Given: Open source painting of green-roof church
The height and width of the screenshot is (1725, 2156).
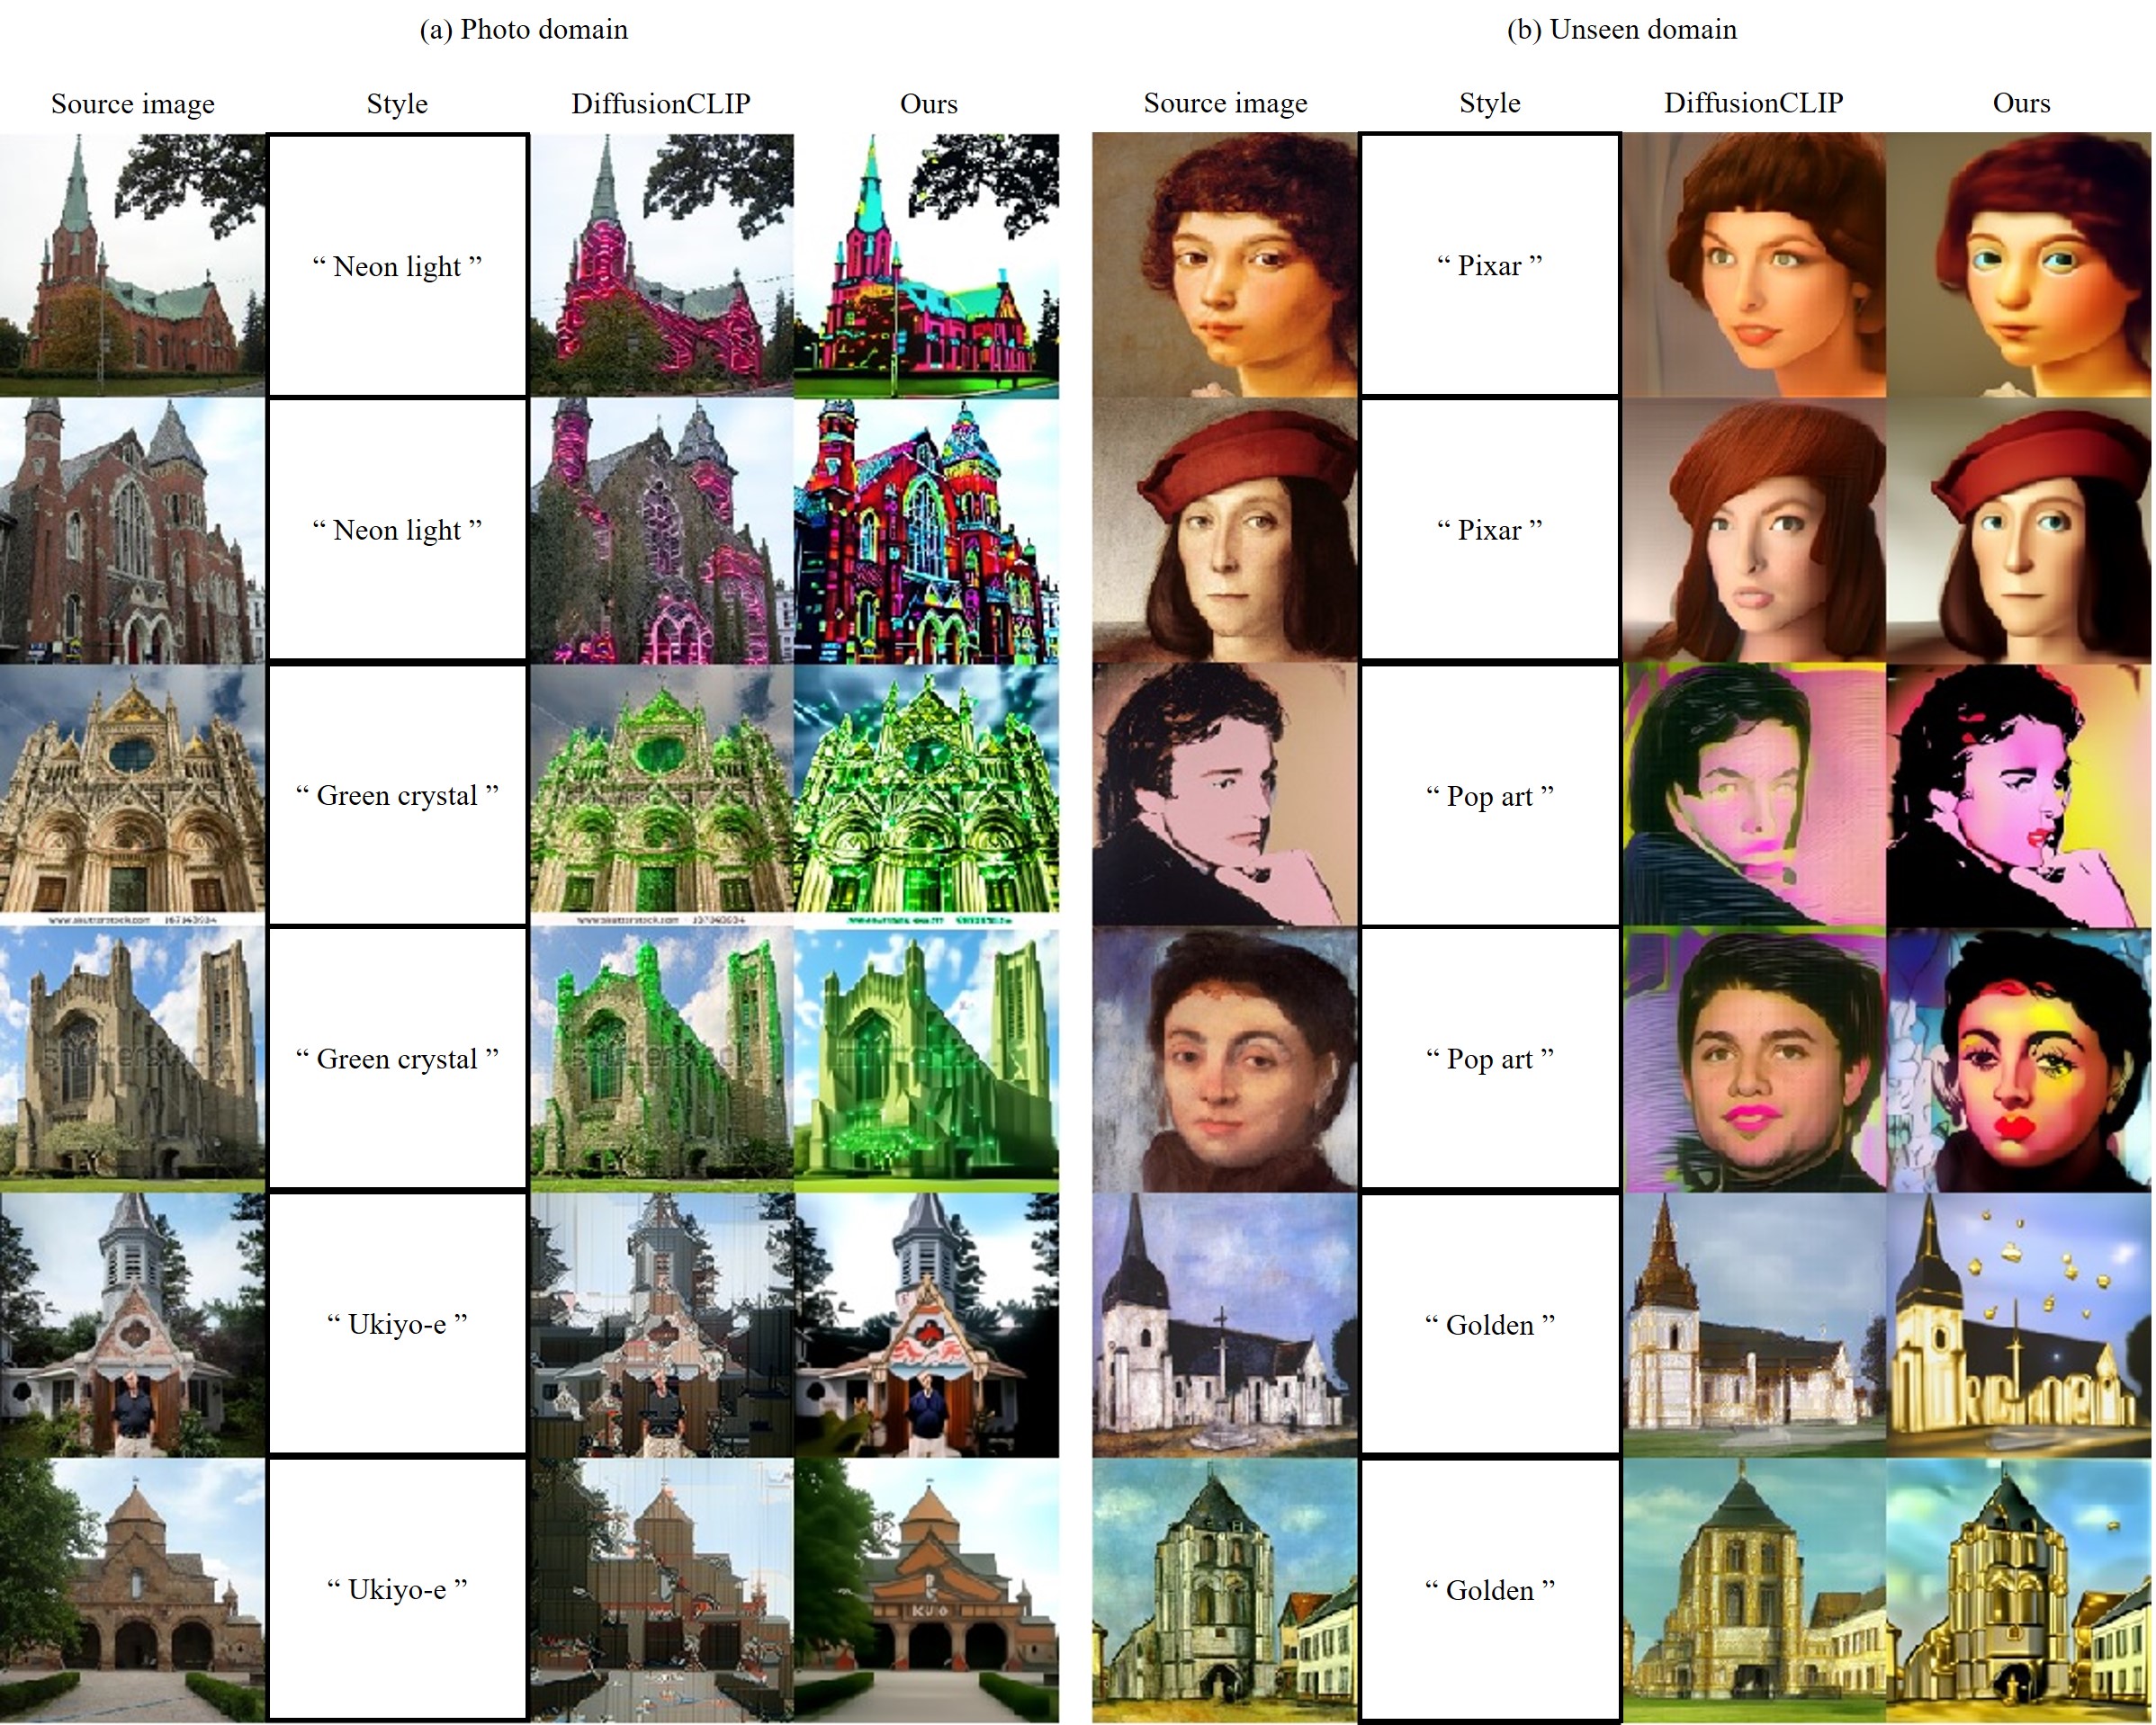Looking at the screenshot, I should 1225,1590.
